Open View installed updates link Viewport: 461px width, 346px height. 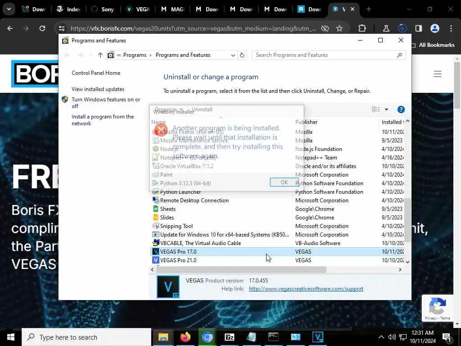(98, 89)
